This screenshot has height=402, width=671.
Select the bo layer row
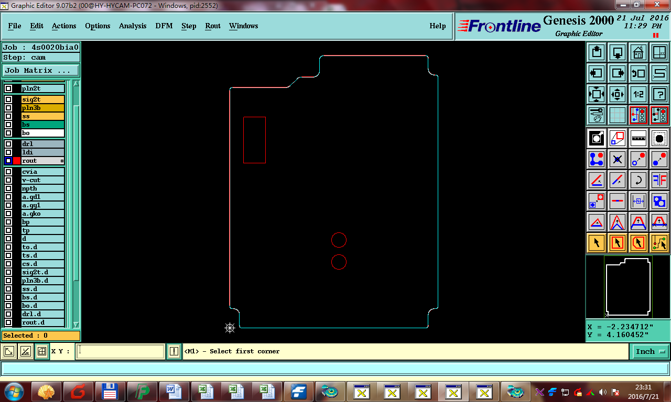coord(43,133)
